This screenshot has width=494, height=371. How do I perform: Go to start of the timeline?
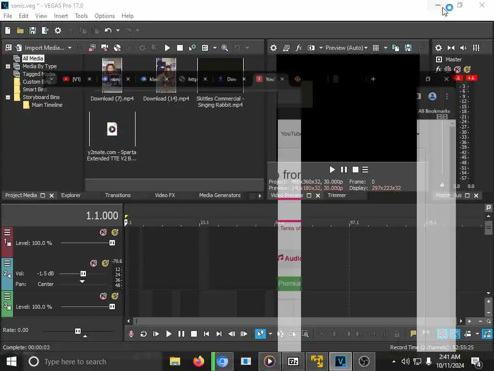206,334
